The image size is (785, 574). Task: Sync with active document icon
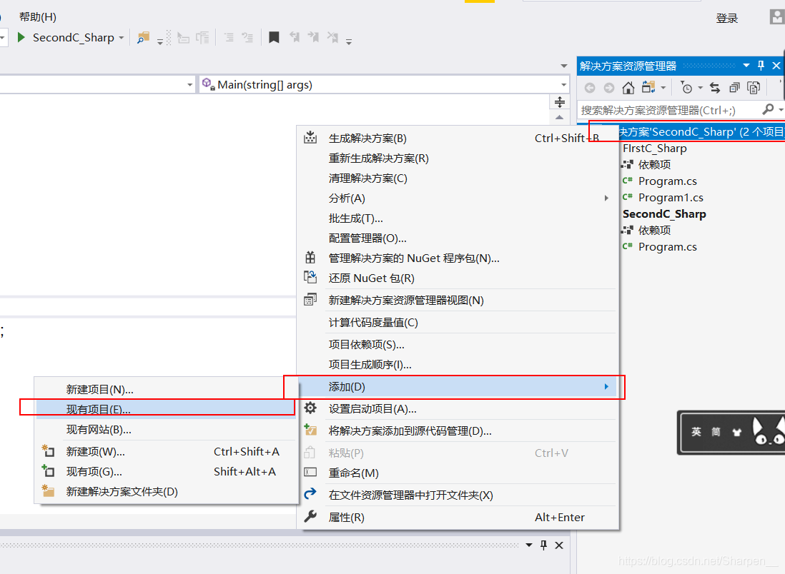715,88
